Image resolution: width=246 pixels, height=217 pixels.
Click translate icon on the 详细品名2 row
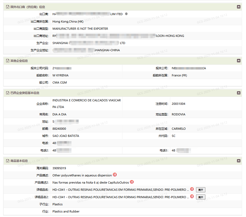click(192, 197)
